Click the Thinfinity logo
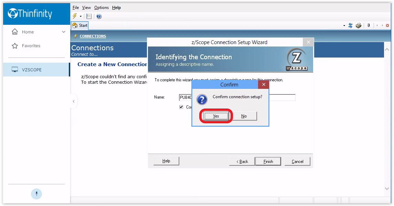Viewport: 394px width, 206px height. point(30,13)
